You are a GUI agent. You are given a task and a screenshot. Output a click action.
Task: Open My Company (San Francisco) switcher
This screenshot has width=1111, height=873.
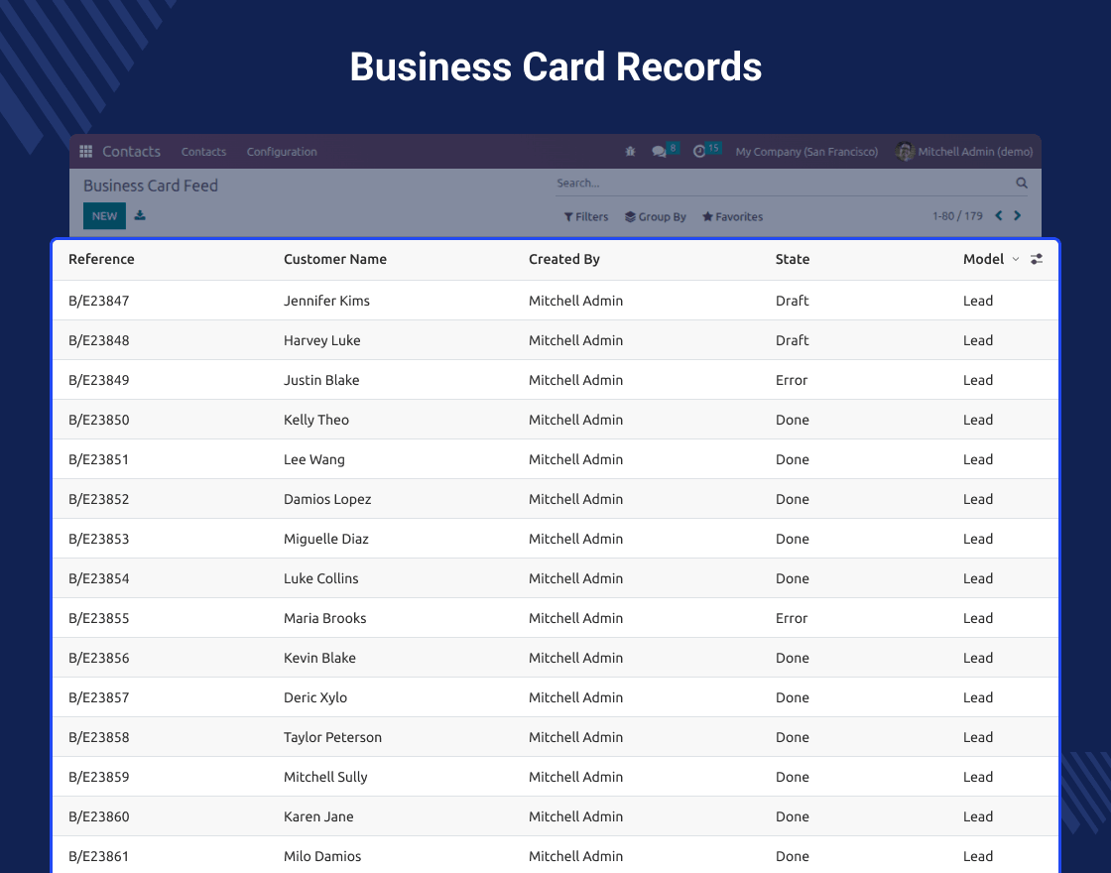(x=806, y=152)
